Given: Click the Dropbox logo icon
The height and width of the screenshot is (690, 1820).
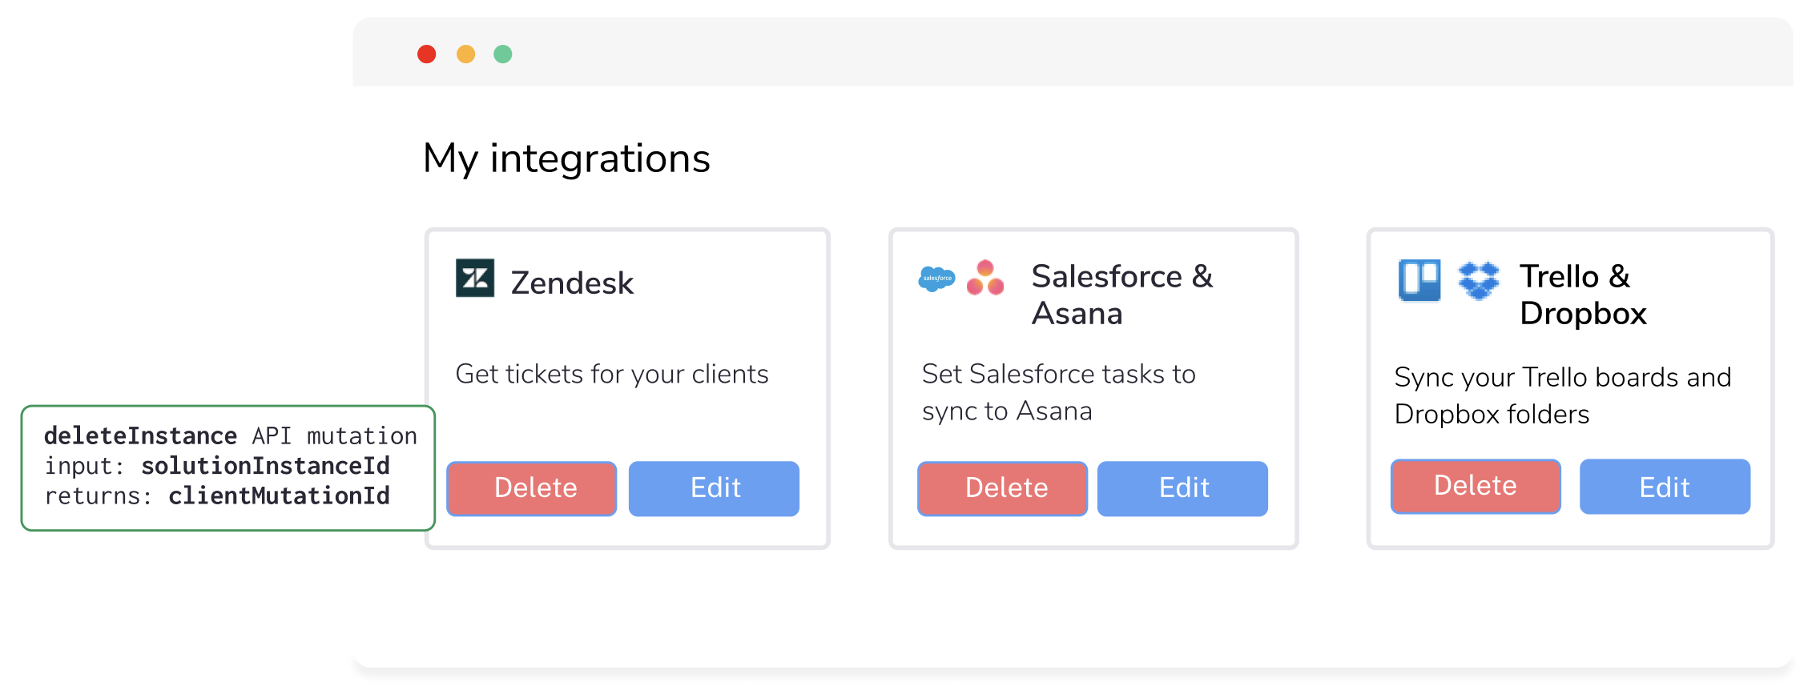Looking at the screenshot, I should [1478, 280].
